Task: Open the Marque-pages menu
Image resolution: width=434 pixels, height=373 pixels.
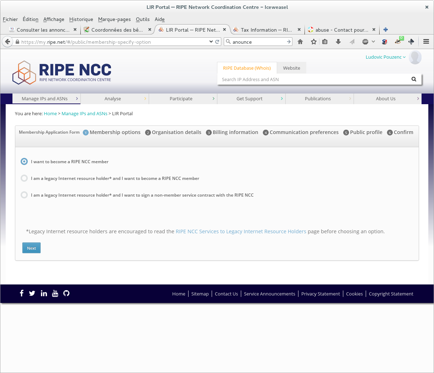Action: 115,19
